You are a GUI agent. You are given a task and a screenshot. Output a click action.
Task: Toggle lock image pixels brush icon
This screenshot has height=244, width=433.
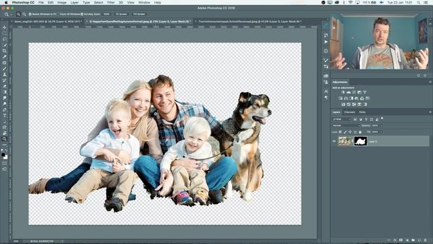(345, 132)
